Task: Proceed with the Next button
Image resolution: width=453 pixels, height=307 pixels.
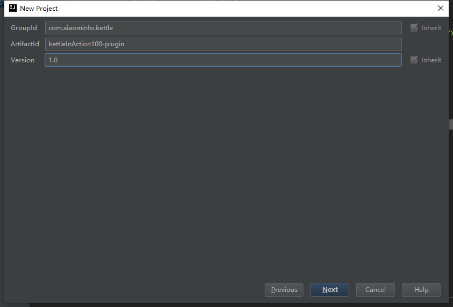Action: point(330,290)
